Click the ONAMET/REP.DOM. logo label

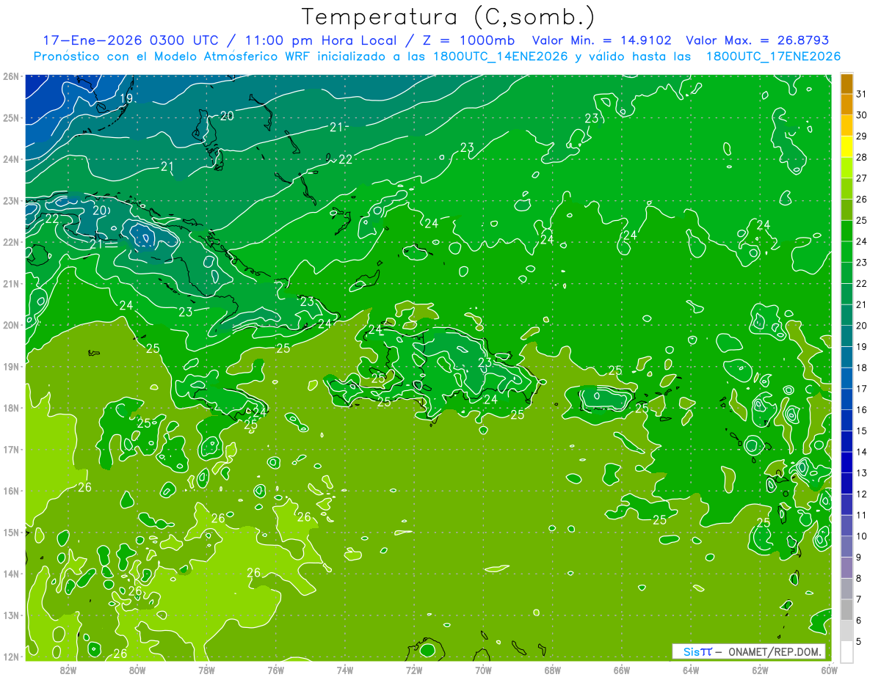[749, 651]
